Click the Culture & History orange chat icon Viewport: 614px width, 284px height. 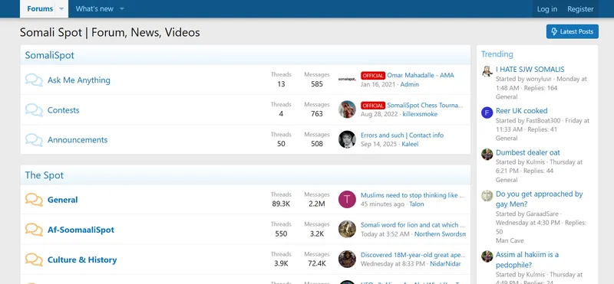click(34, 260)
